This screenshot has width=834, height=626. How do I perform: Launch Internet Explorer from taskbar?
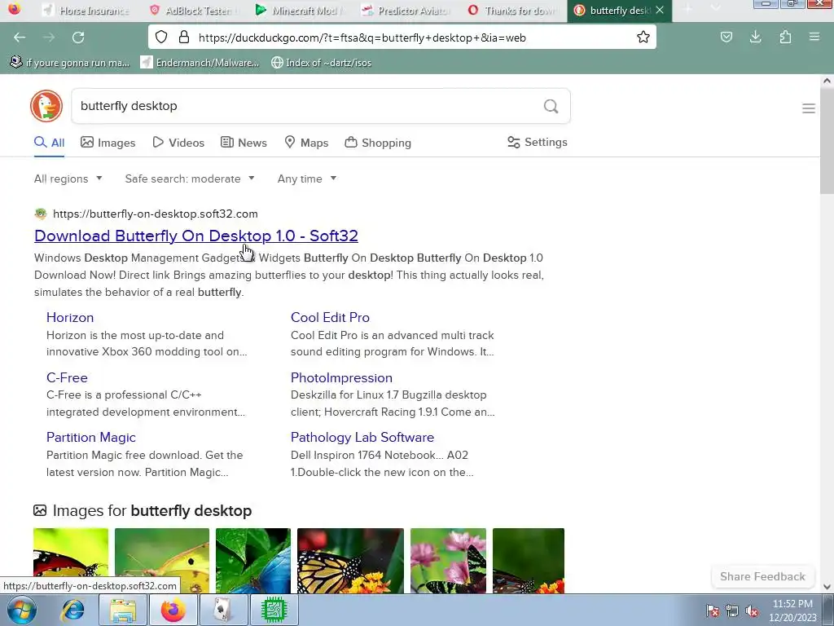(72, 610)
